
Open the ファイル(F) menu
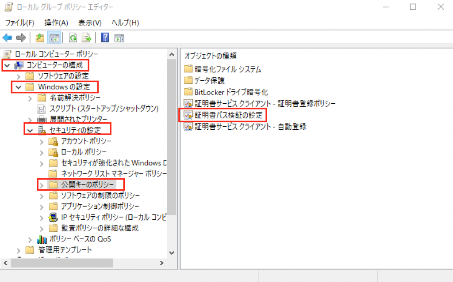(x=20, y=23)
